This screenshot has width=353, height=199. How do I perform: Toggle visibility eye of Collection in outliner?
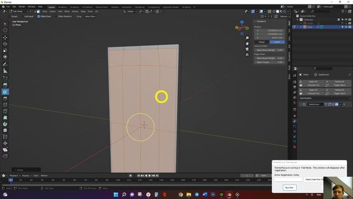tap(346, 20)
